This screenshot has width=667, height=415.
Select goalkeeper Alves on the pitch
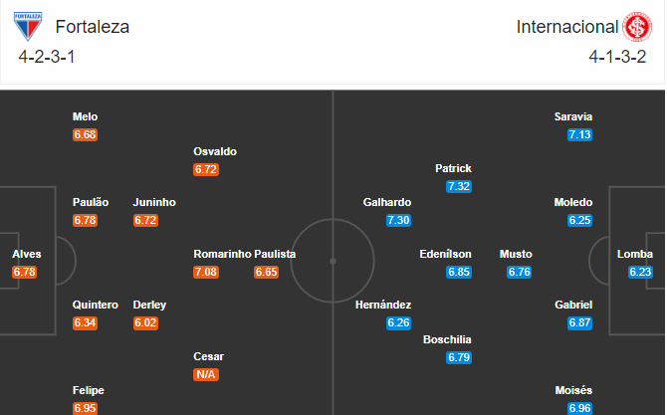point(26,254)
